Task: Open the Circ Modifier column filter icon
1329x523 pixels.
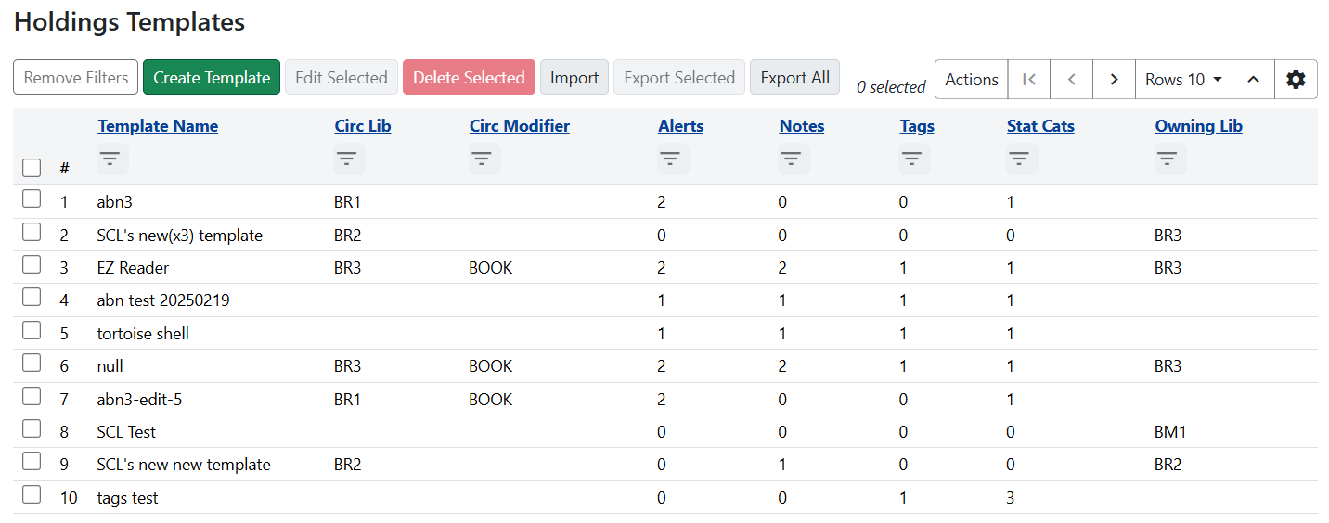Action: 483,159
